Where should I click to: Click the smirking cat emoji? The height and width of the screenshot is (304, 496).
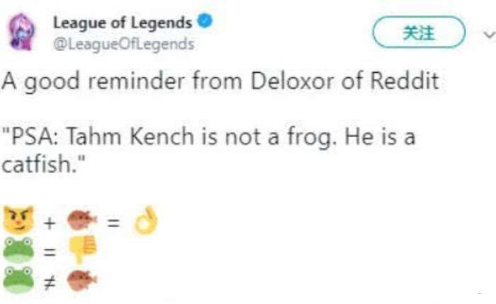19,220
